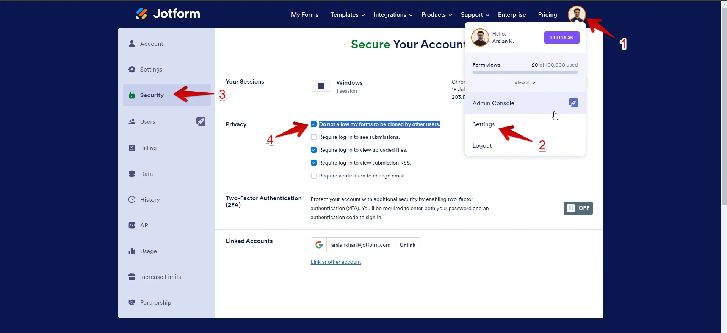Go to the API sidebar page
Viewport: 727px width, 333px height.
click(x=144, y=226)
